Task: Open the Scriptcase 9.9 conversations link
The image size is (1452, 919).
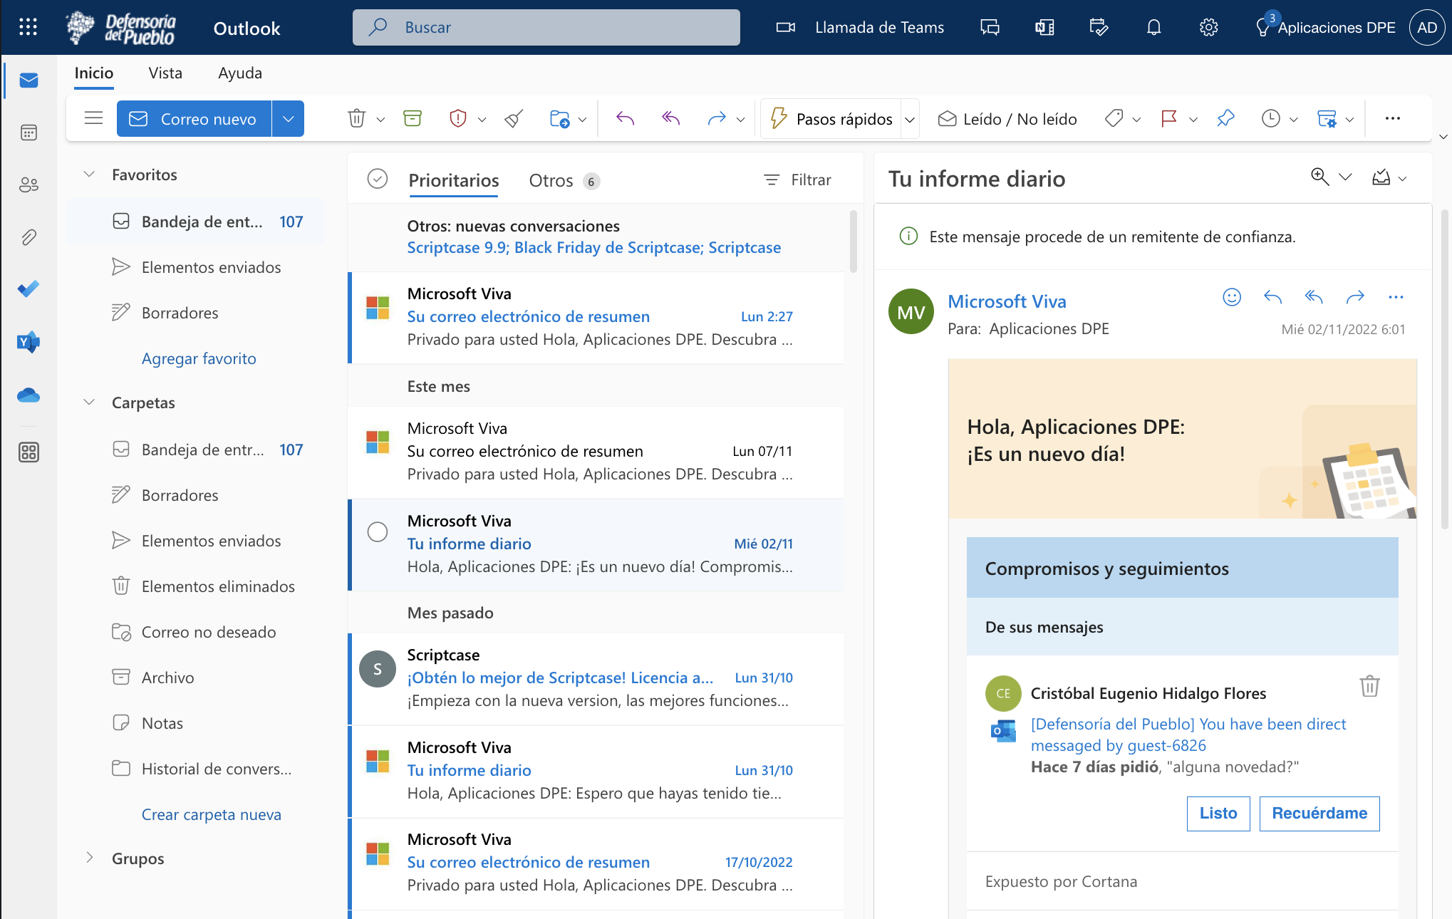Action: point(593,247)
